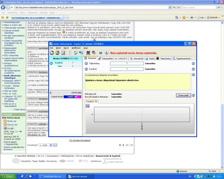Viewport: 224px width, 179px height.
Task: Expand the IE Eszközök tools dropdown
Action: 213,17
